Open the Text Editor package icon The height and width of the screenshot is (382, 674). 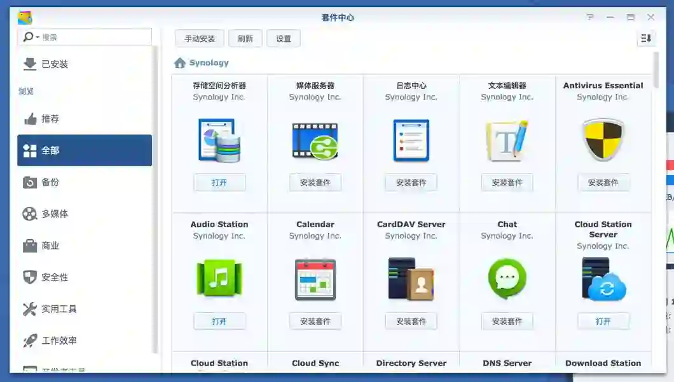click(x=507, y=141)
